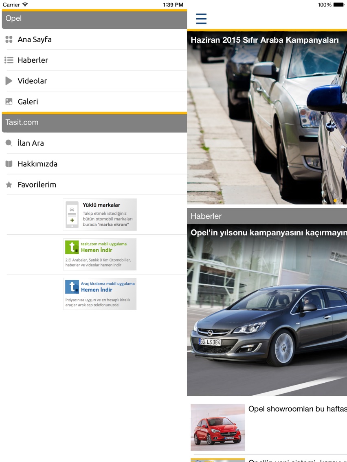Click the Opel header in side menu

[94, 19]
